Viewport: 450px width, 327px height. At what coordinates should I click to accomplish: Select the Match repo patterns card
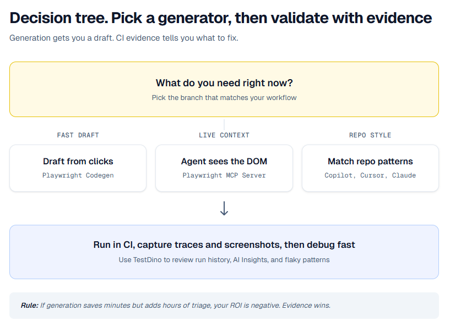coord(370,168)
